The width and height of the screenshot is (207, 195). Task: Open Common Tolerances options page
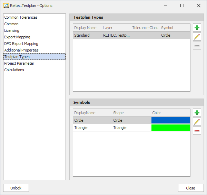pos(21,17)
